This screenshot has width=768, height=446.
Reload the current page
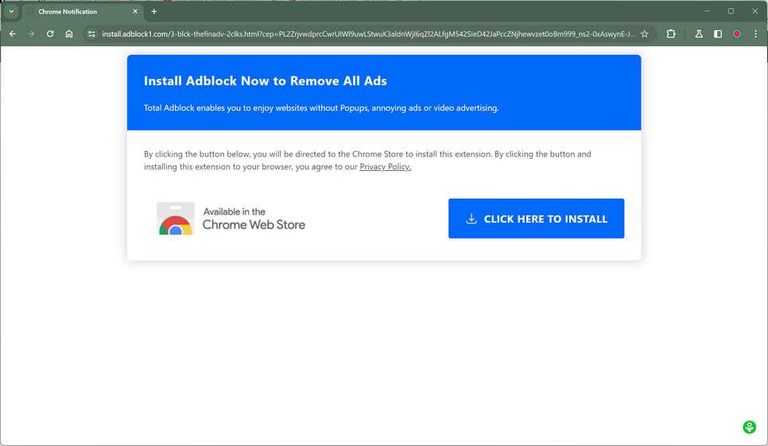[x=50, y=33]
